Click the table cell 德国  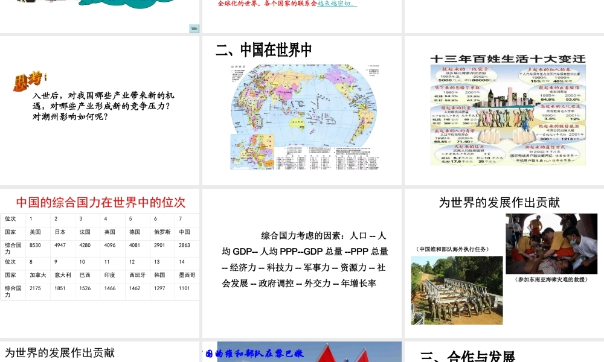click(x=135, y=232)
